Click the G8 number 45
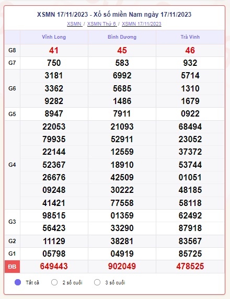 point(122,50)
